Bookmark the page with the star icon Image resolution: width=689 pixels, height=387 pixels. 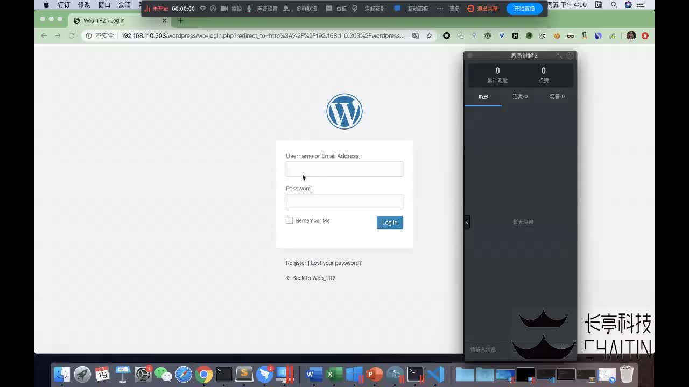(x=429, y=35)
